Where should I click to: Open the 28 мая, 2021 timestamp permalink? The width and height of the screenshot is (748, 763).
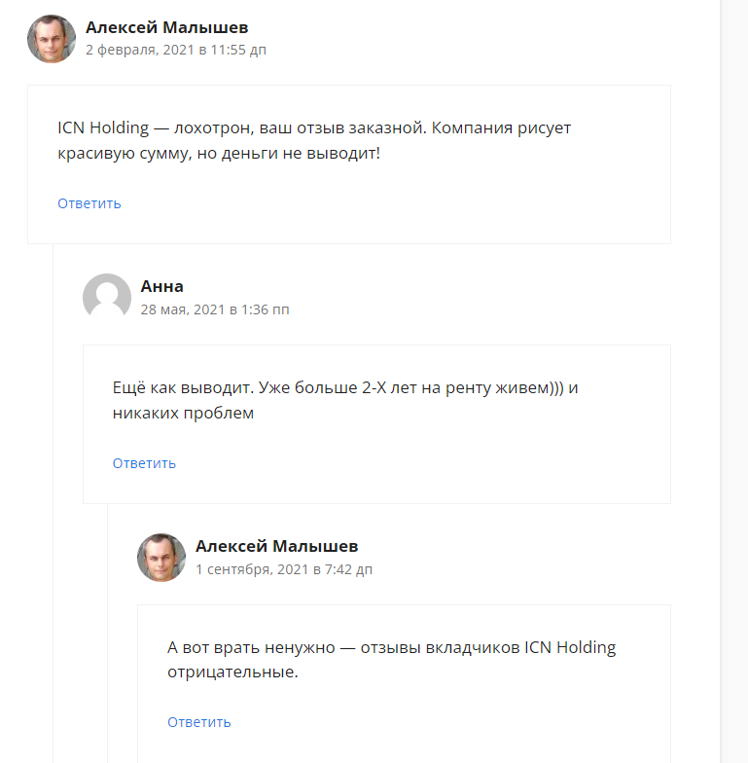click(214, 309)
